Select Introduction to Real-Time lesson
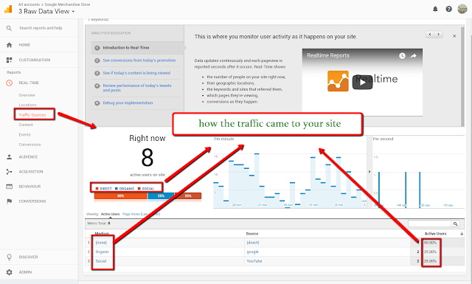Viewport: 472px width, 284px height. click(126, 48)
